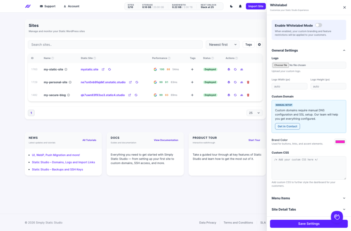Show help icon next to Performance header
Viewport: 351px width, 231px height.
click(169, 58)
